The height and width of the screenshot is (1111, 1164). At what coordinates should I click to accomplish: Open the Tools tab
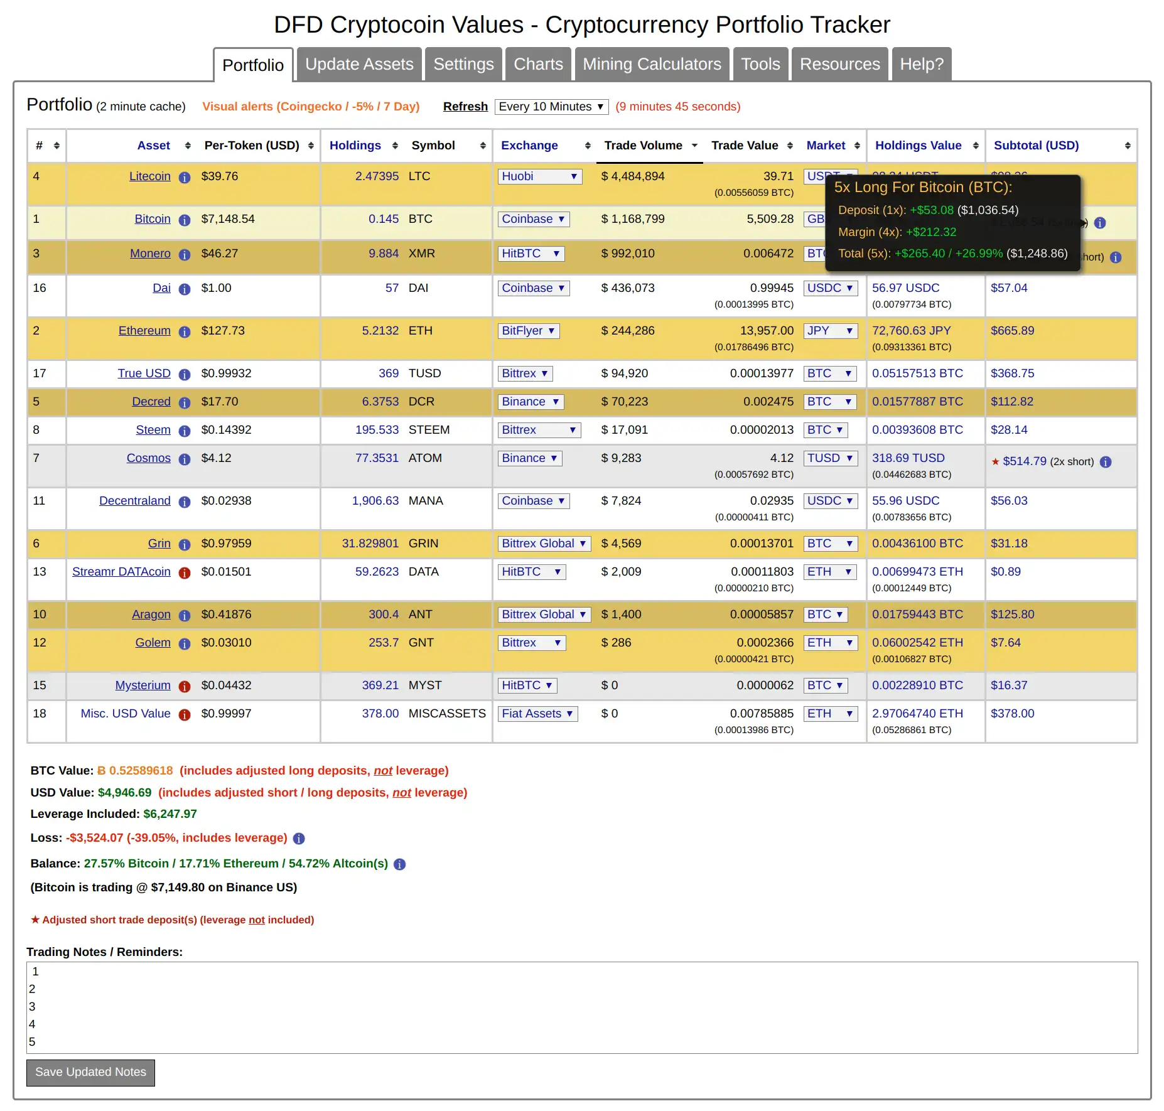[x=760, y=64]
